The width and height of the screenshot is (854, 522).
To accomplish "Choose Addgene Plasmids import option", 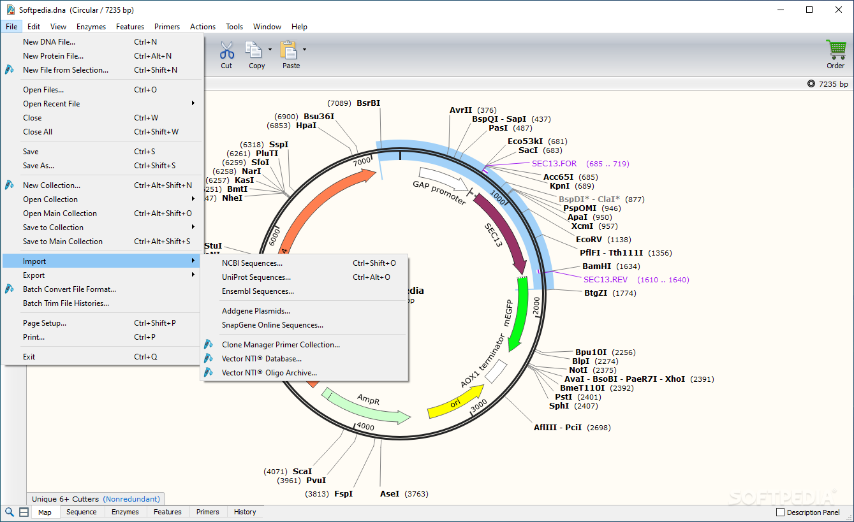I will point(304,311).
